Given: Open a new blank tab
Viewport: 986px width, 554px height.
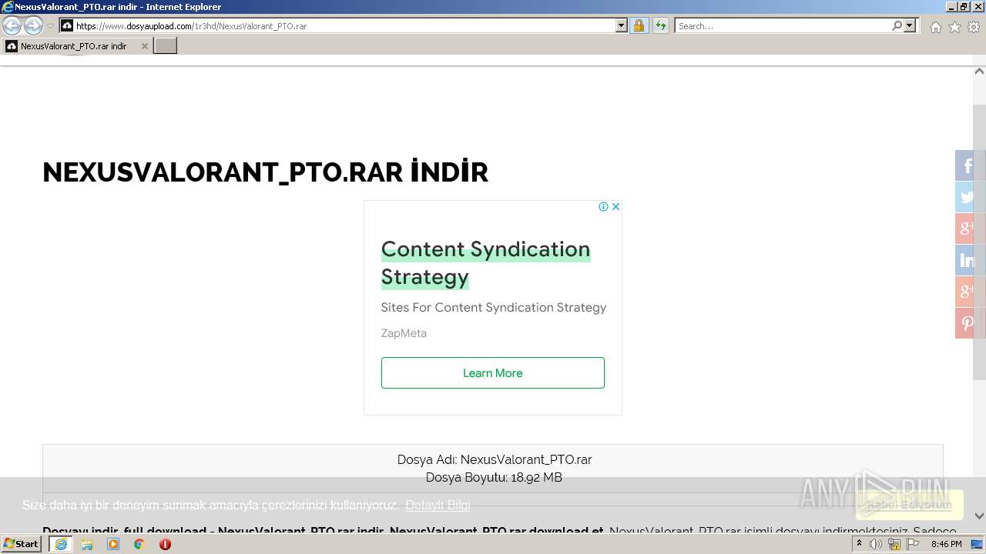Looking at the screenshot, I should (x=165, y=46).
